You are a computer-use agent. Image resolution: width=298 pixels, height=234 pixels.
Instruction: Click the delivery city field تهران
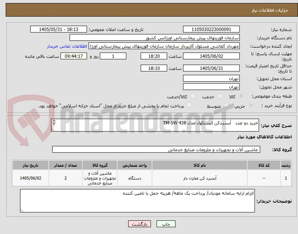point(211,87)
